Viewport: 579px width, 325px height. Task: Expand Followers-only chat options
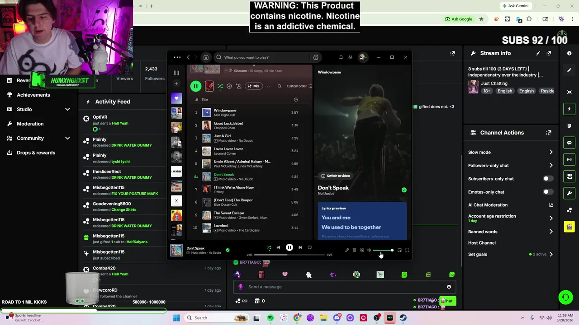[x=551, y=166]
